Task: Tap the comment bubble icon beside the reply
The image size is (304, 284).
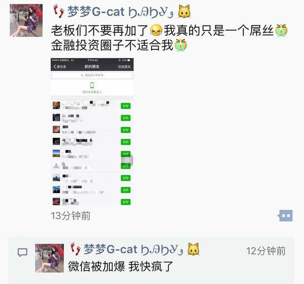Action: coord(23,252)
